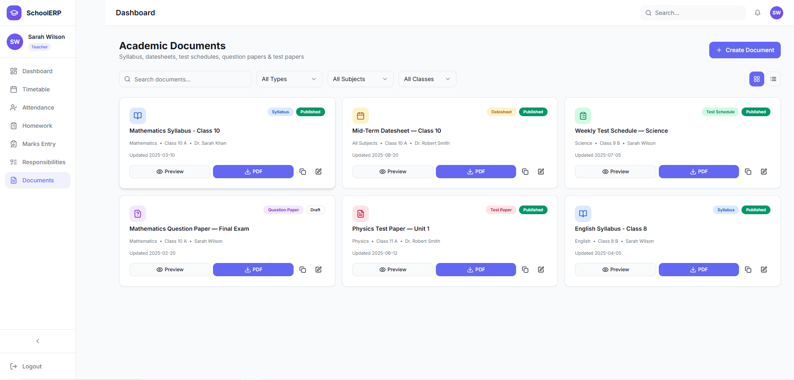Open Responsibilities from the sidebar
The width and height of the screenshot is (794, 380).
(x=38, y=162)
